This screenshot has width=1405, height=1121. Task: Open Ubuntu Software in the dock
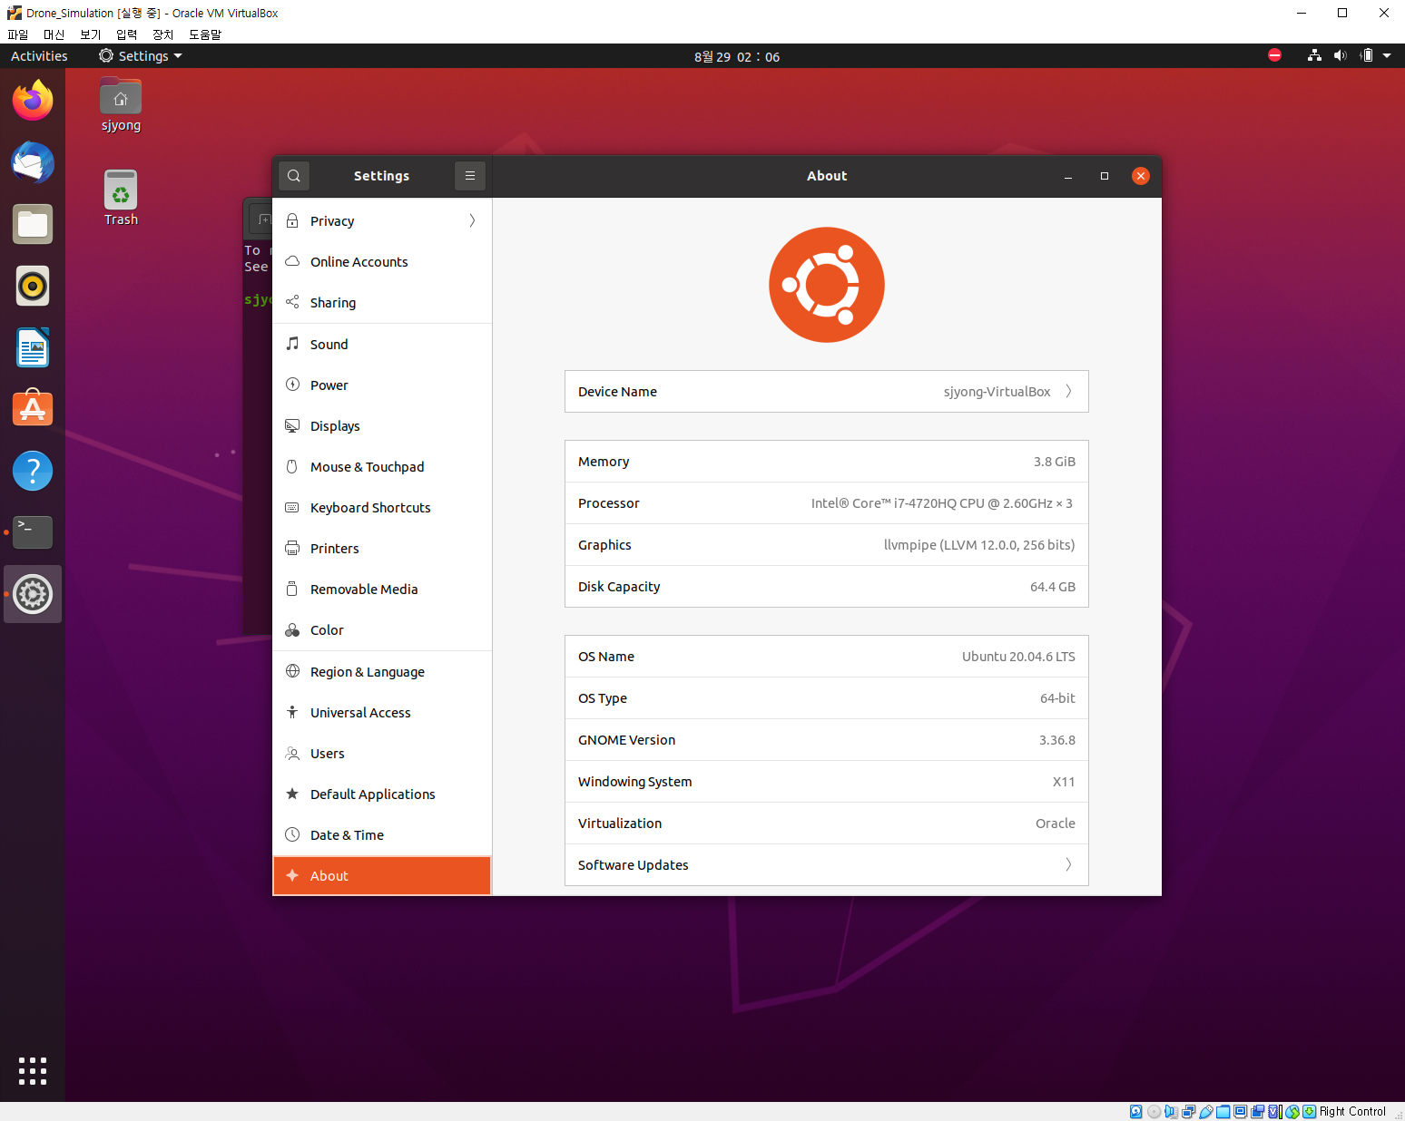pyautogui.click(x=33, y=409)
